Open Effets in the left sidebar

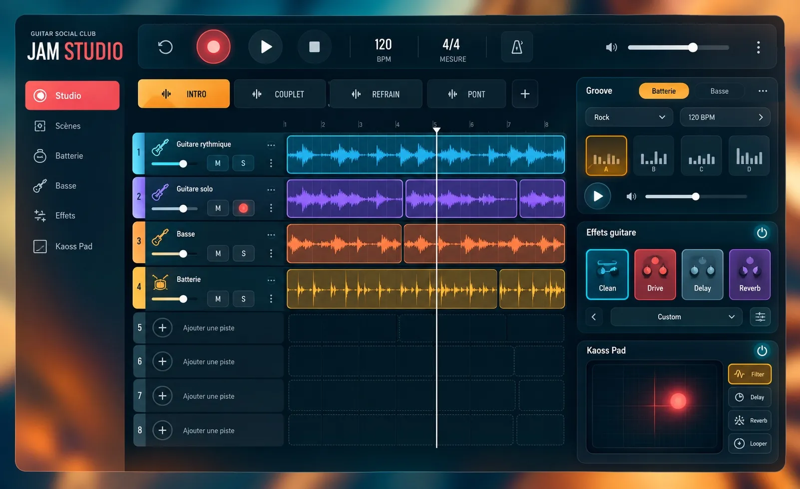(72, 215)
